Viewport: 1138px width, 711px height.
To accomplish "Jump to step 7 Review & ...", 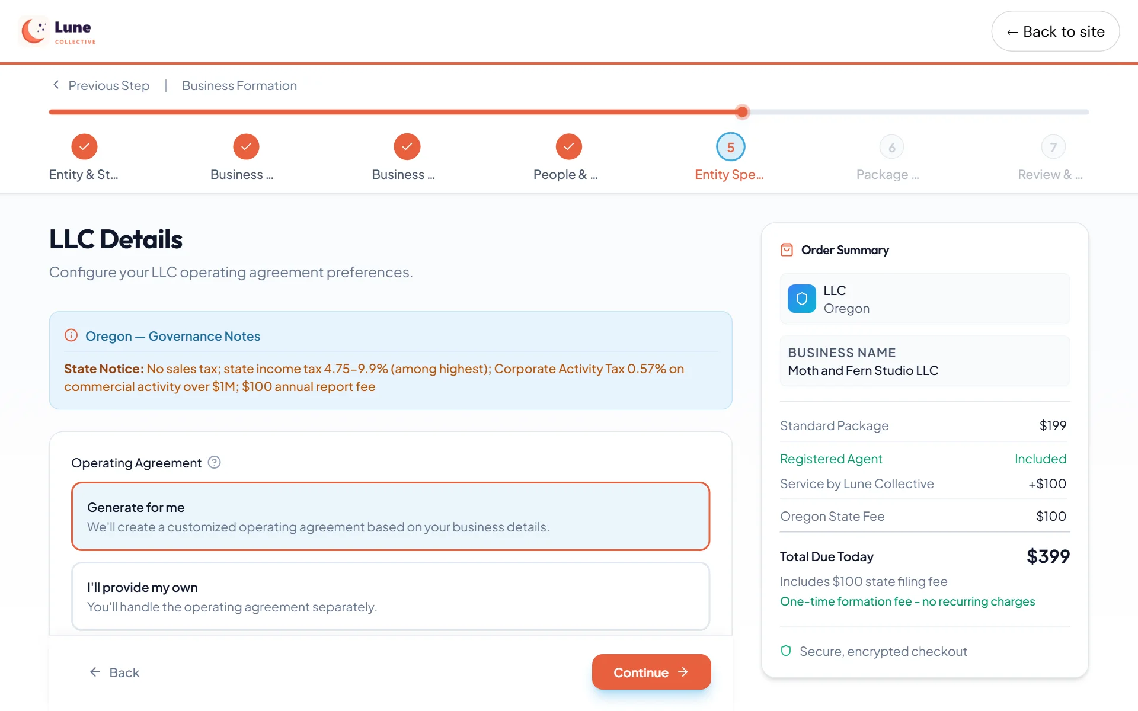I will pos(1053,147).
